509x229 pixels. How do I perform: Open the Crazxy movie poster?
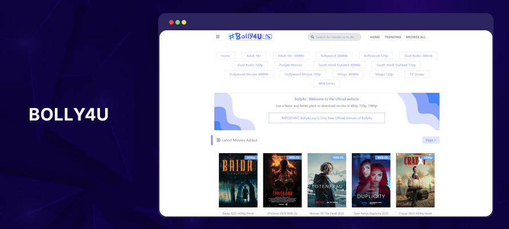pos(415,180)
